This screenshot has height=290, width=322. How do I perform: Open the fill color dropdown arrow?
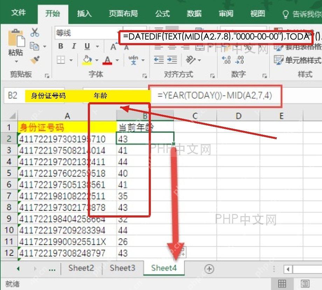click(97, 60)
